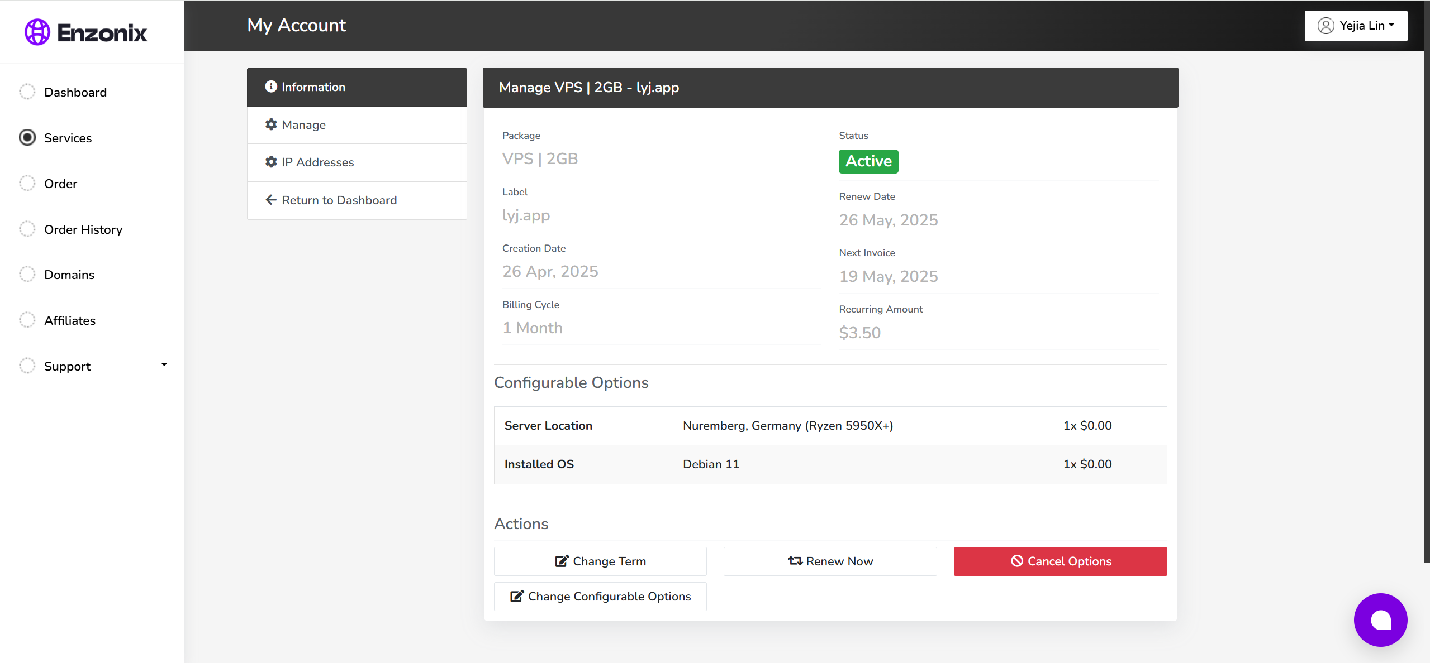Click the green Active status badge
This screenshot has height=663, width=1430.
point(868,161)
